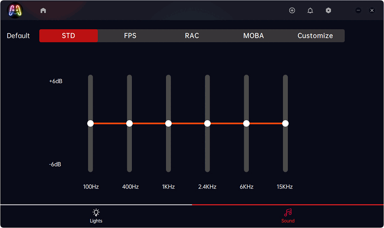The width and height of the screenshot is (384, 228).
Task: Click the 2.4KHz frequency label
Action: [x=207, y=187]
